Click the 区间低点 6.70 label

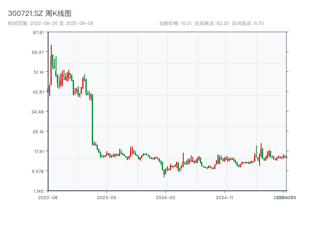click(248, 23)
